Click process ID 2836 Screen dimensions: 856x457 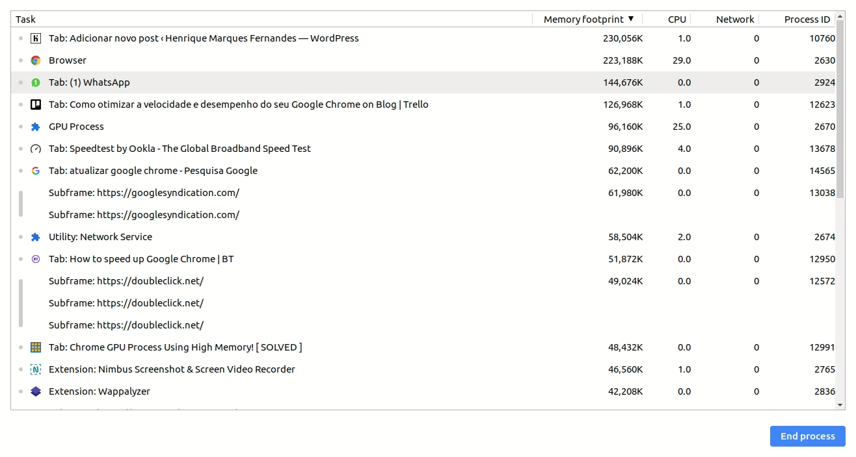tap(825, 391)
